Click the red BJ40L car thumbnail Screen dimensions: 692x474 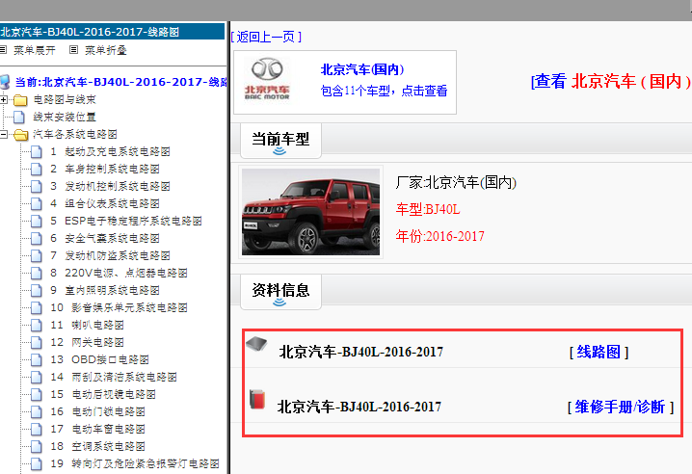310,212
